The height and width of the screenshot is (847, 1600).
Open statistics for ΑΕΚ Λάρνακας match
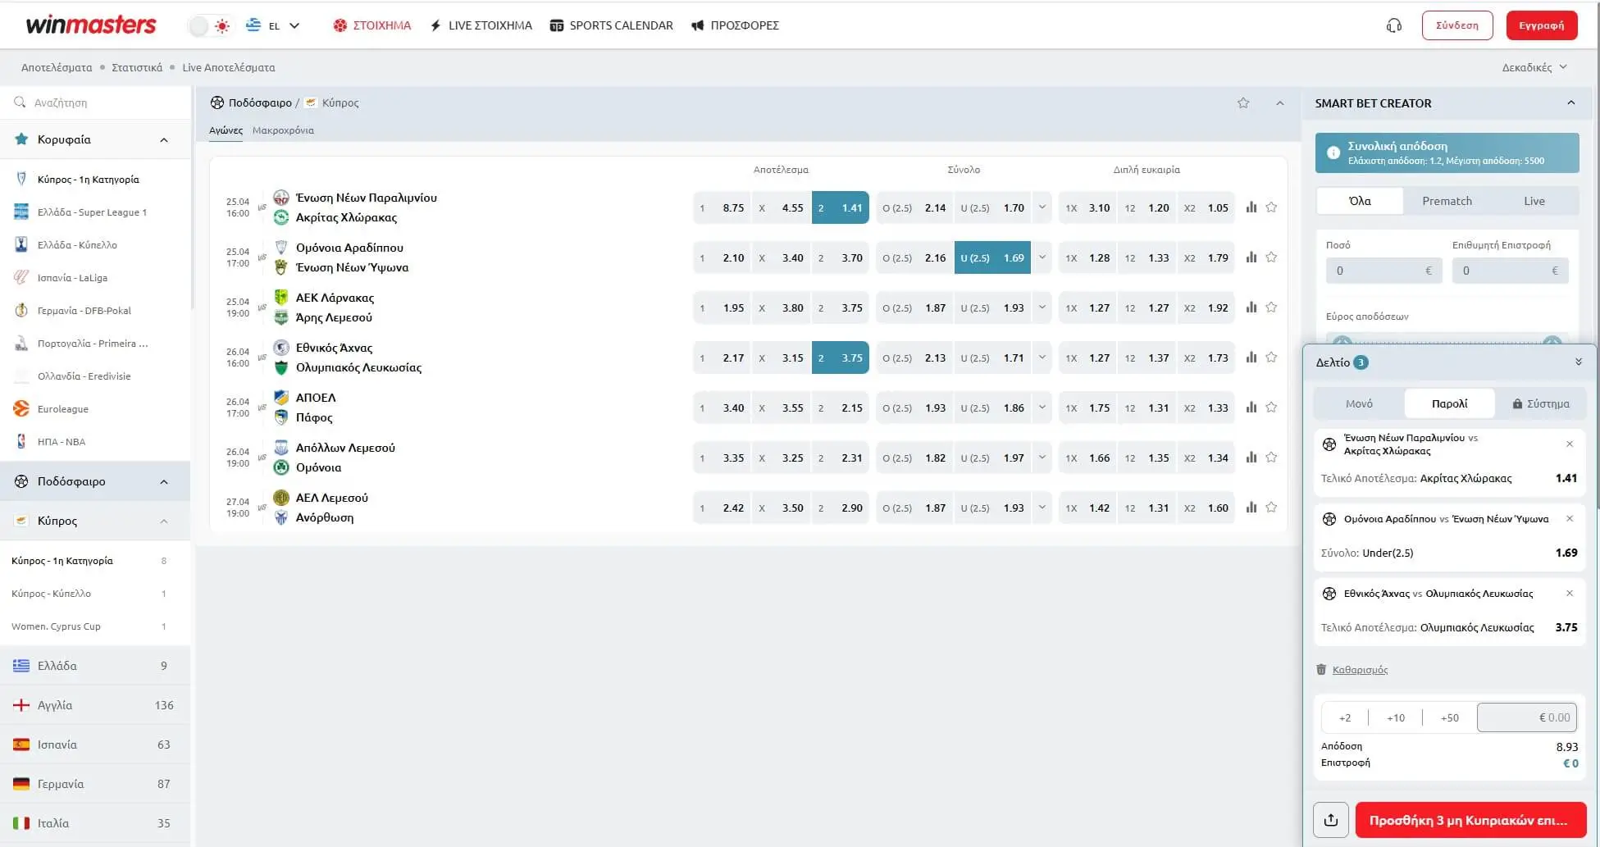point(1251,307)
